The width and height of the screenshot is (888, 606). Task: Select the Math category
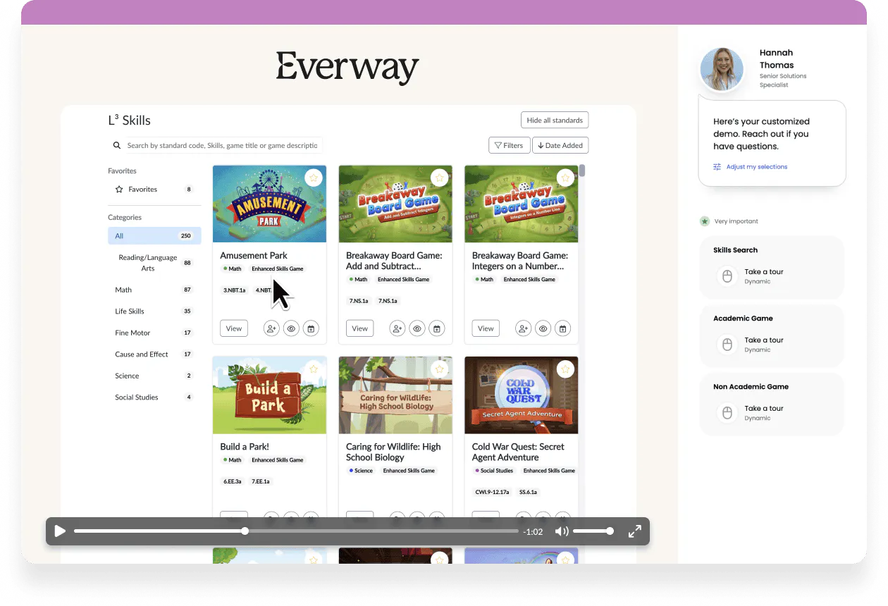point(154,290)
